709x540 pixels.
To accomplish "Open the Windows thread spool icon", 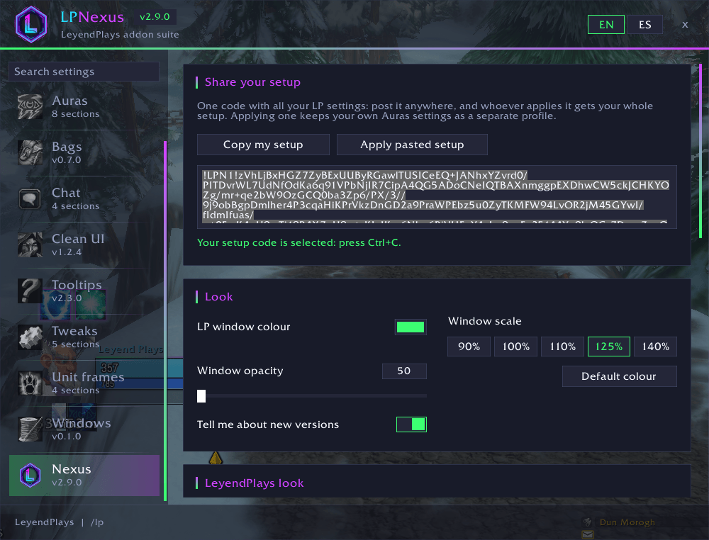I will click(30, 429).
